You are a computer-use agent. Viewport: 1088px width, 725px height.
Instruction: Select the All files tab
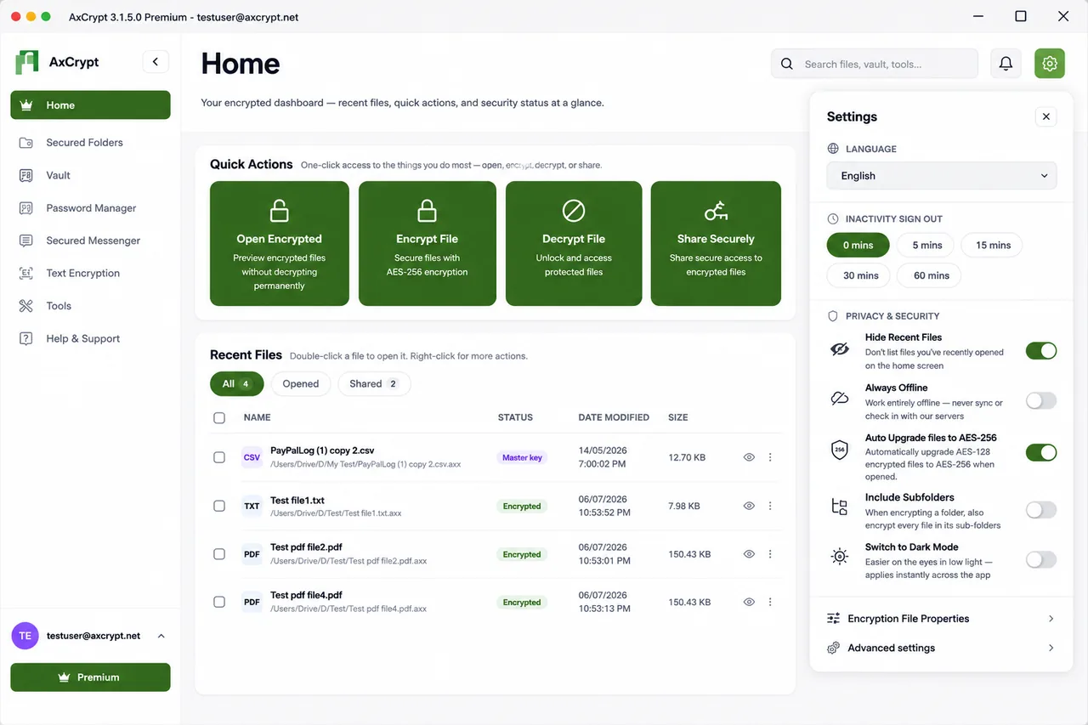pyautogui.click(x=237, y=383)
